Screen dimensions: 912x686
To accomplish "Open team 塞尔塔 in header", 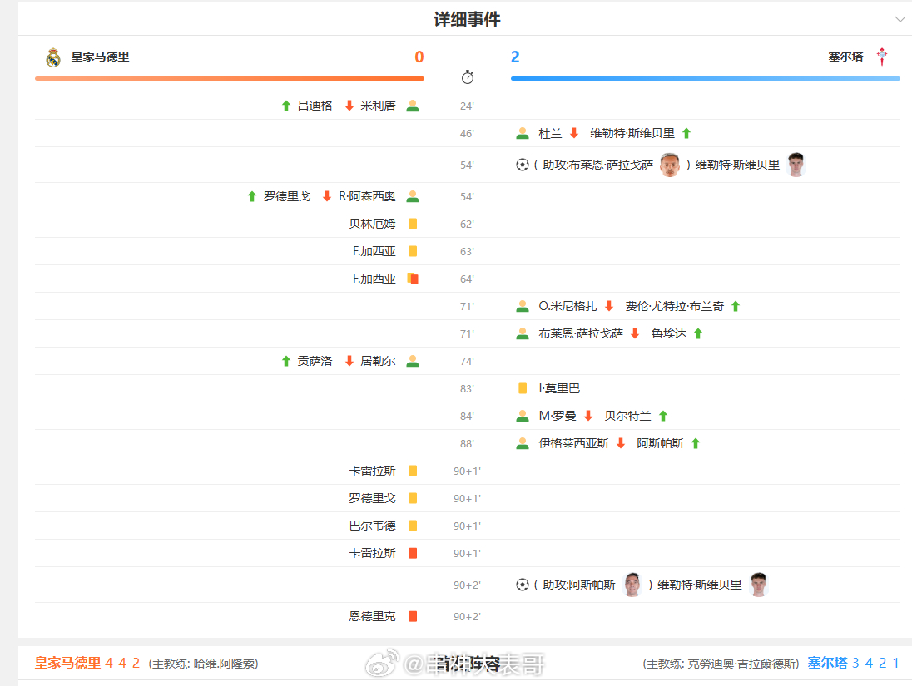I will 845,57.
